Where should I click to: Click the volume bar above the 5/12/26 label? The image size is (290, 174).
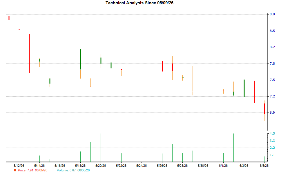(x=19, y=157)
